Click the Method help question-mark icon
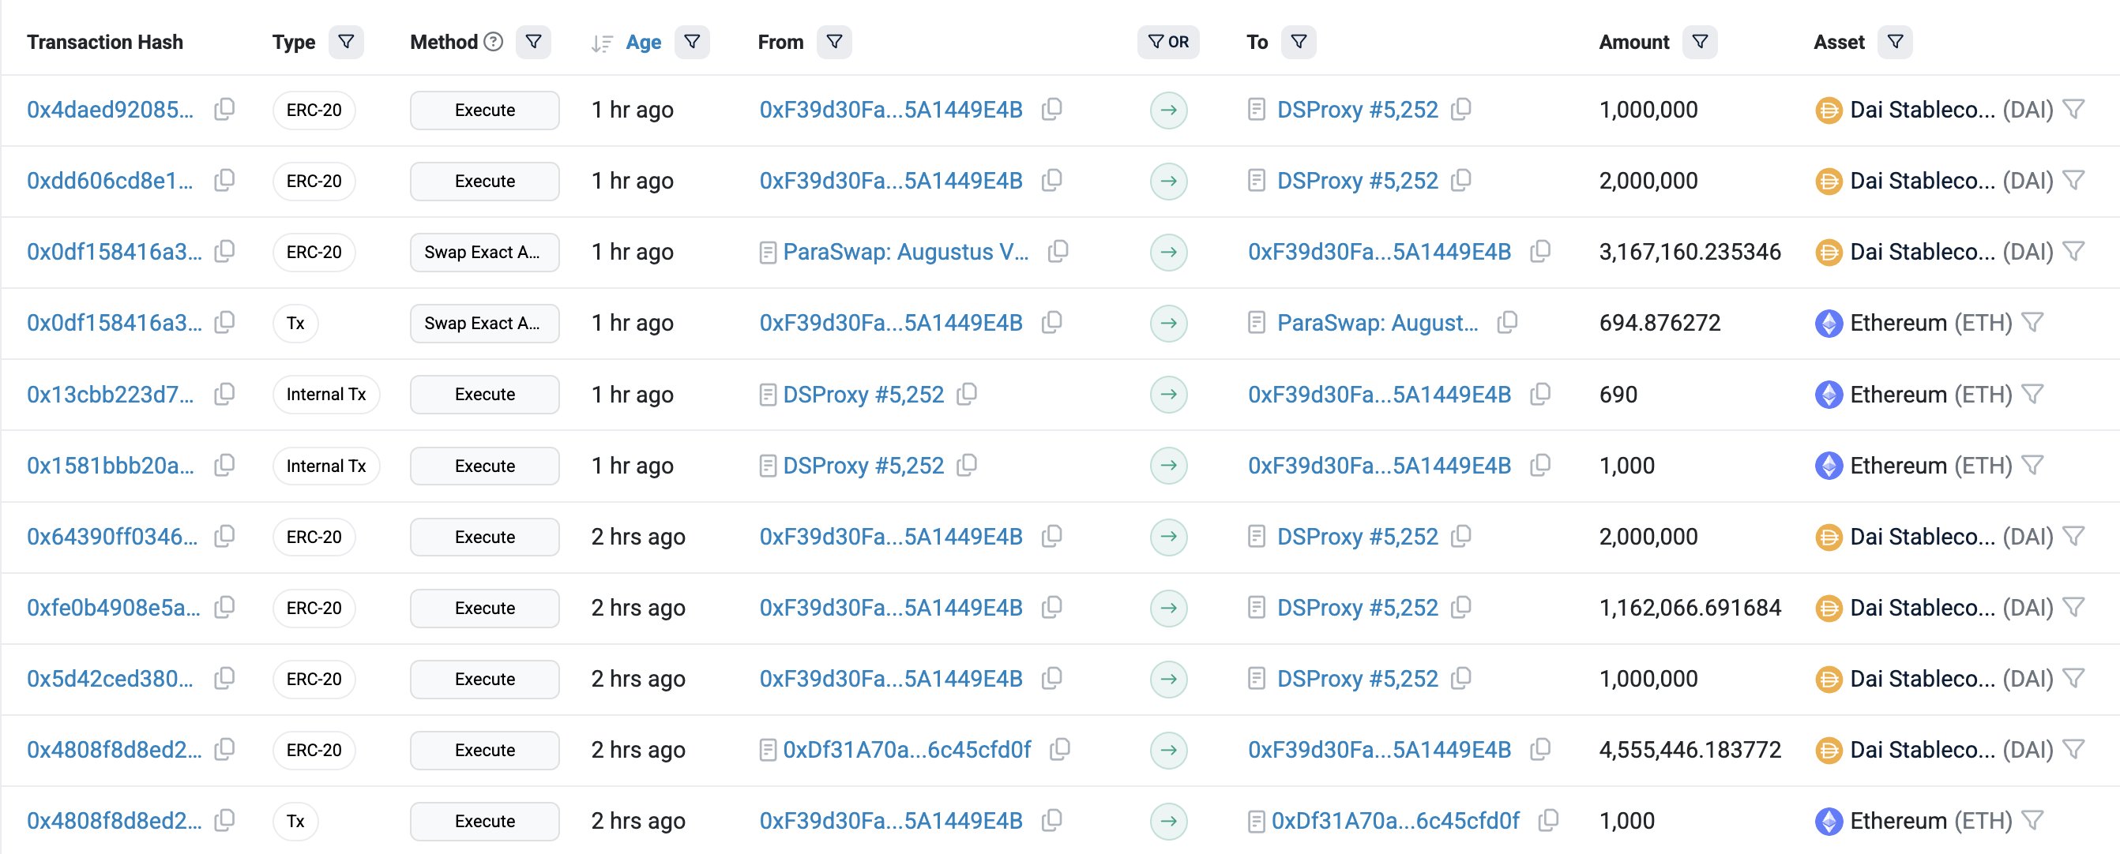 (x=493, y=41)
